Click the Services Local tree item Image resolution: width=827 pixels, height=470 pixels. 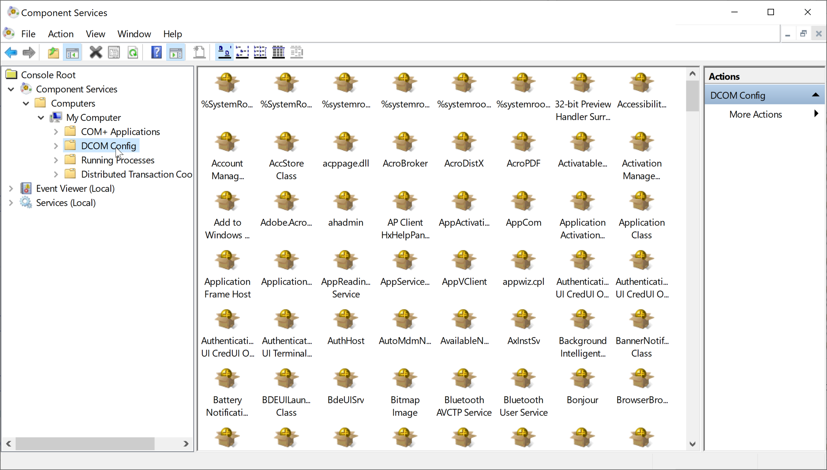[x=65, y=203]
